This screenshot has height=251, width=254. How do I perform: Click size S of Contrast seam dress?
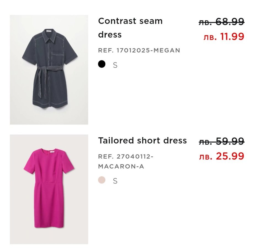pos(115,65)
